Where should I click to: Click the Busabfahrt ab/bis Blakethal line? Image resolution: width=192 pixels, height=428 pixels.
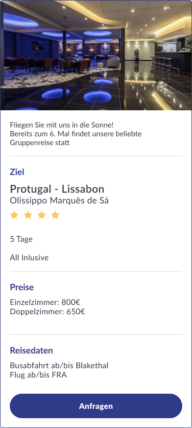[x=59, y=366]
